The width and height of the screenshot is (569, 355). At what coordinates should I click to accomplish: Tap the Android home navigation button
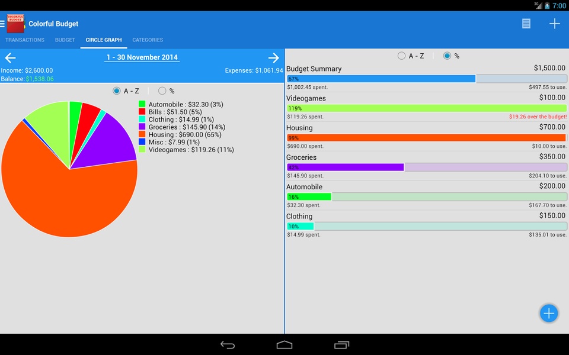click(284, 345)
